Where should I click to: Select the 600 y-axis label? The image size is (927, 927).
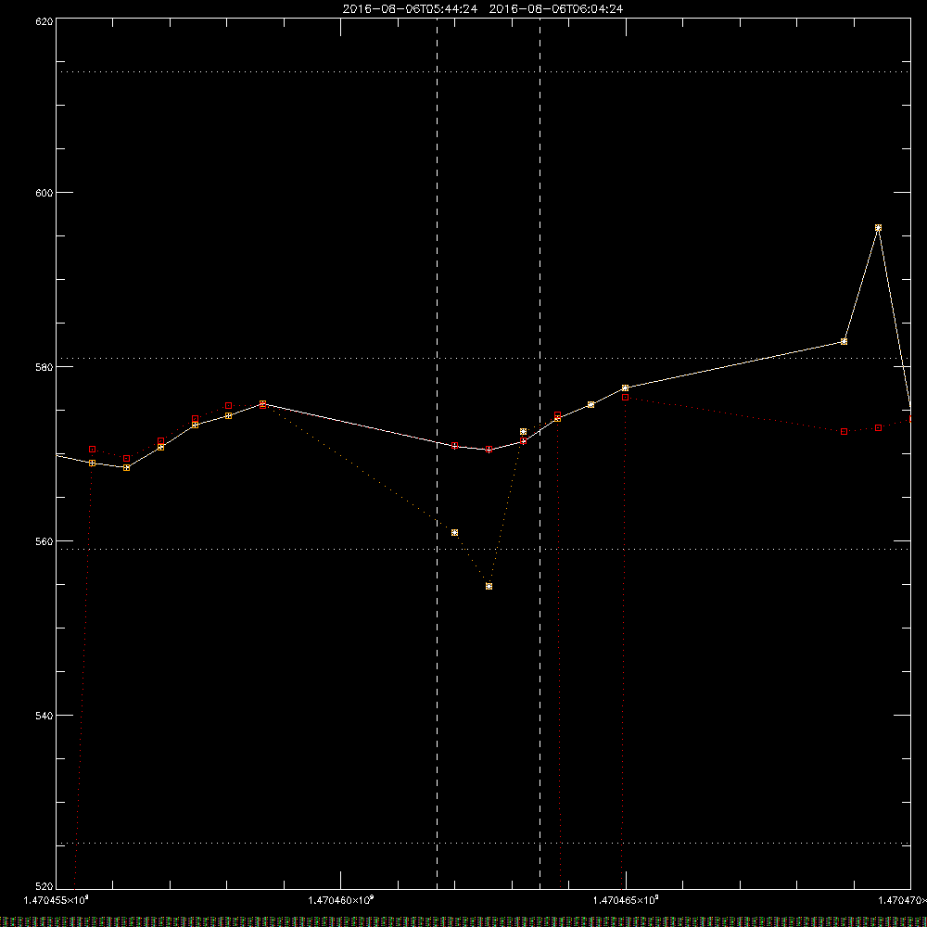(x=45, y=193)
